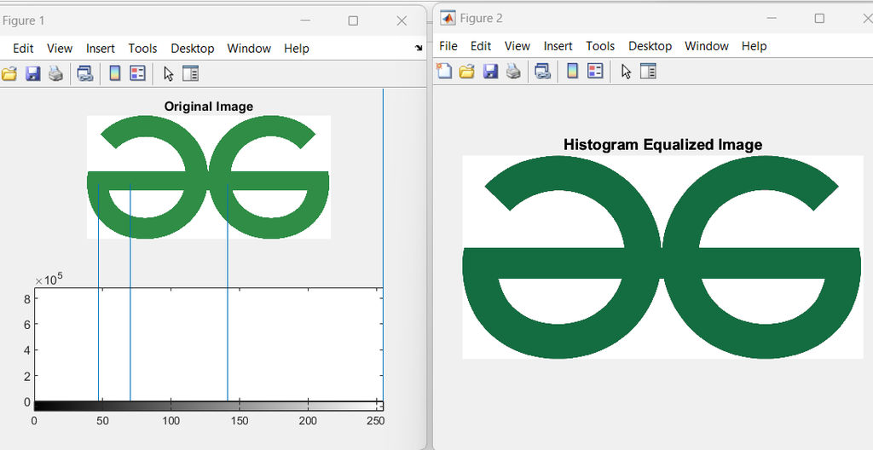Expand the Insert menu in Figure 2
873x450 pixels.
(x=558, y=46)
